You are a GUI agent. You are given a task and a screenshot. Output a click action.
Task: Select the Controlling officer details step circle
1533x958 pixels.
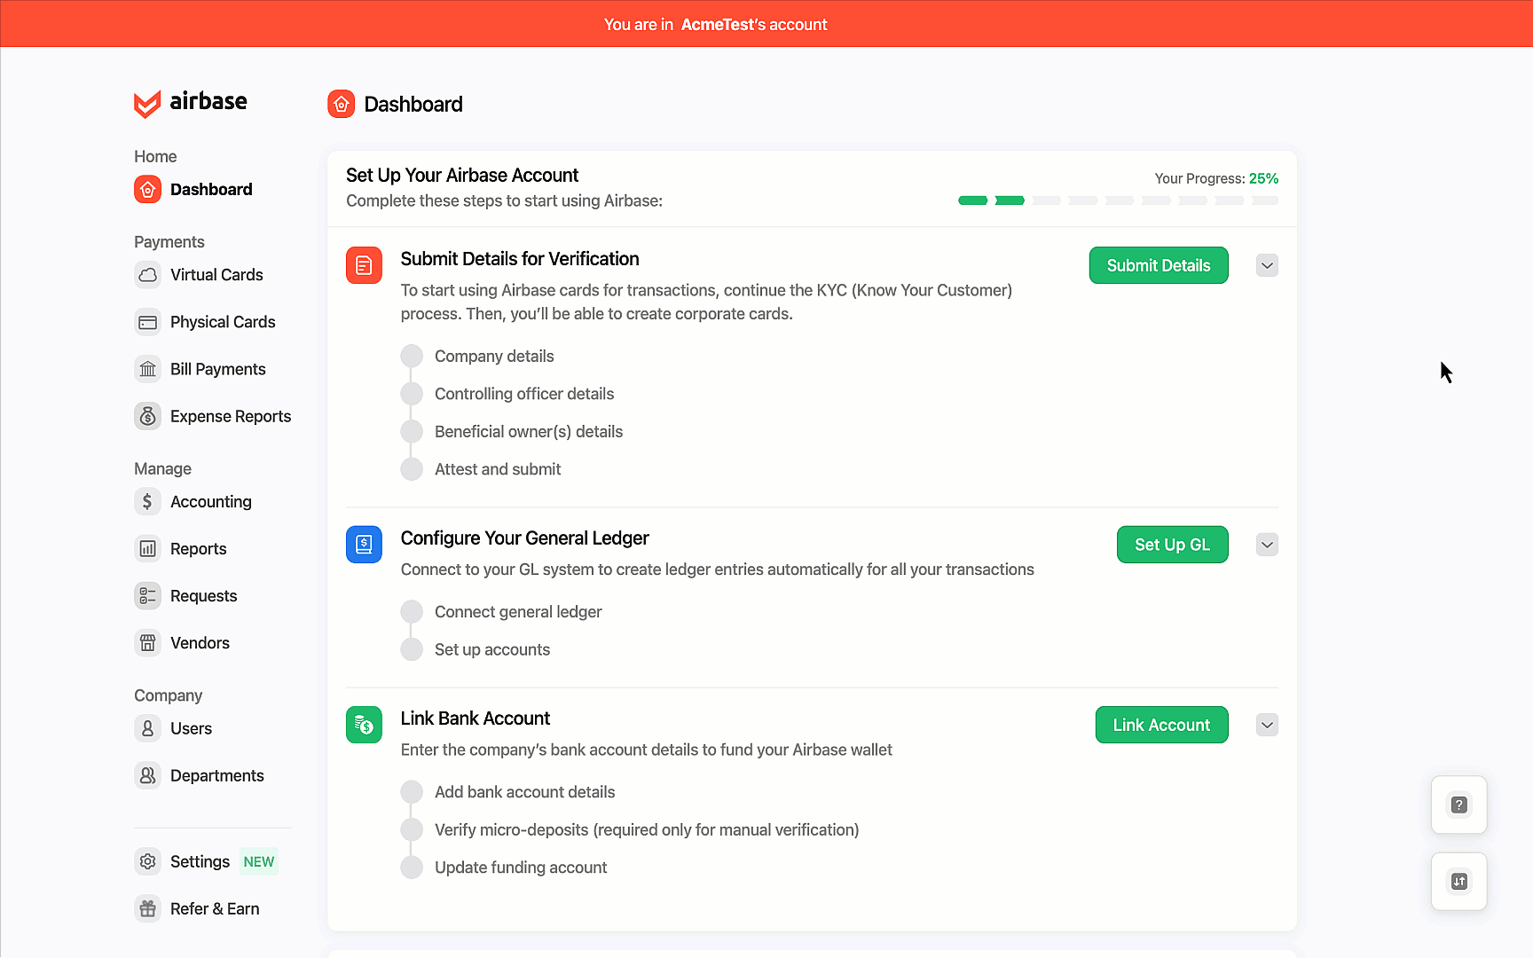(412, 394)
